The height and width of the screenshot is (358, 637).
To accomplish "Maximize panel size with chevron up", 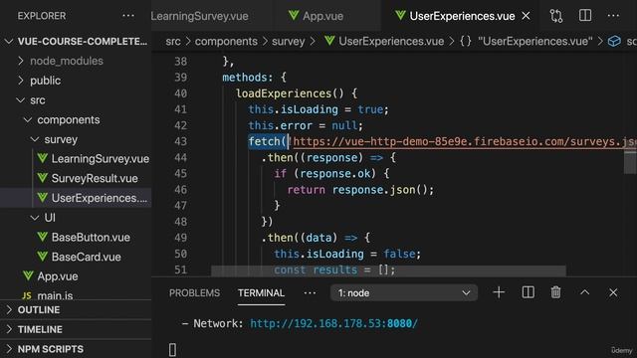I will pos(584,292).
